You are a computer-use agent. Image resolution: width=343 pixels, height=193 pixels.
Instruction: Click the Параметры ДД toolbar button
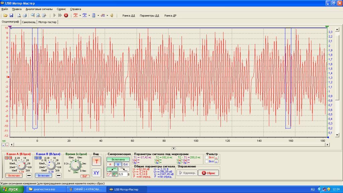(149, 15)
